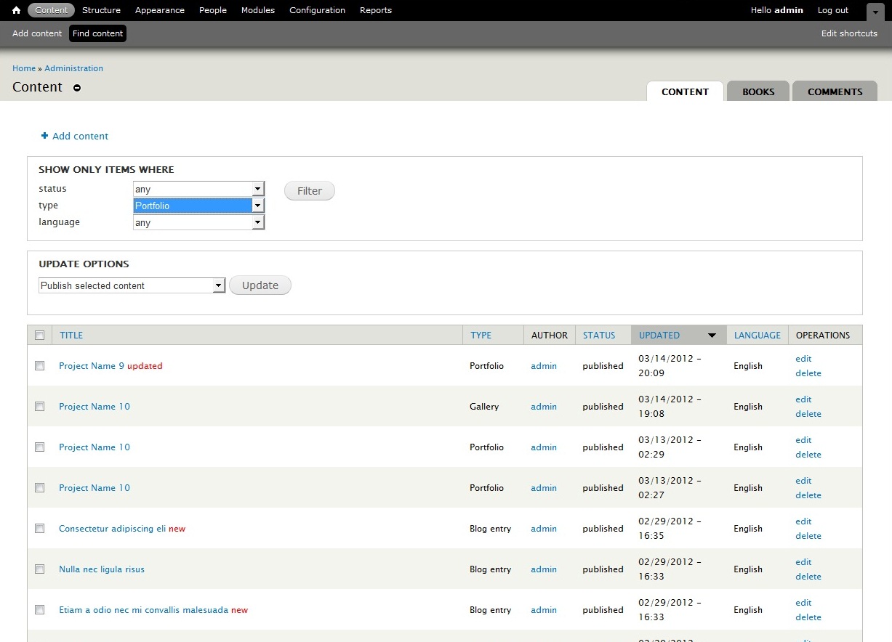Click the home icon in admin toolbar
This screenshot has width=892, height=642.
coord(16,10)
